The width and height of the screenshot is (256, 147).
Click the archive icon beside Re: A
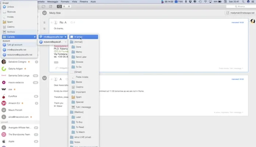pos(44,29)
